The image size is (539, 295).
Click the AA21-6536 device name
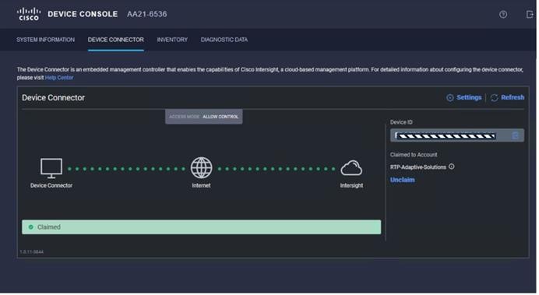[147, 14]
